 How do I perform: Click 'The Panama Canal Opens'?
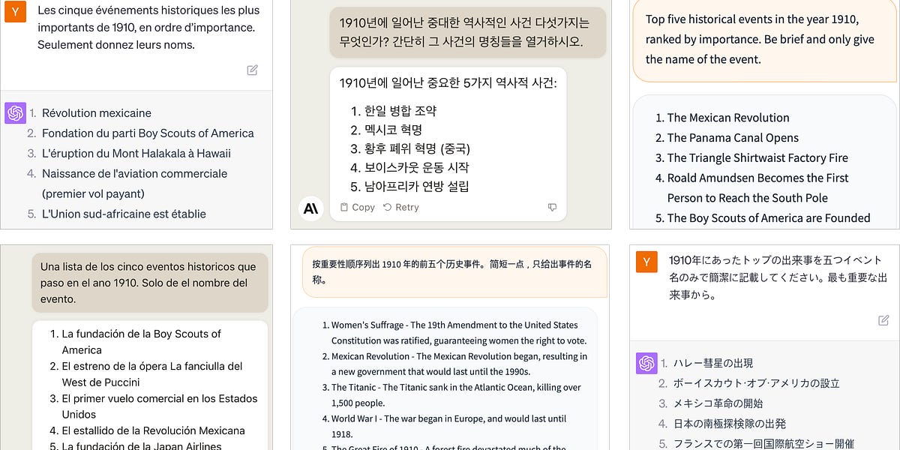[x=733, y=138]
